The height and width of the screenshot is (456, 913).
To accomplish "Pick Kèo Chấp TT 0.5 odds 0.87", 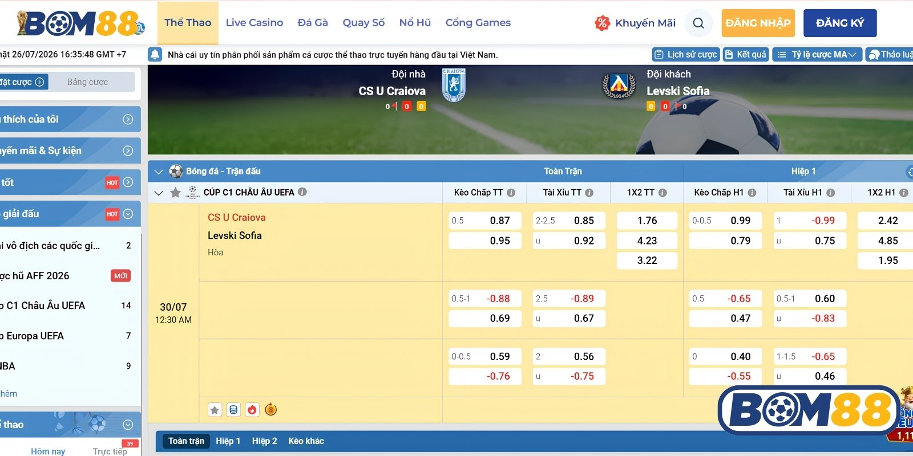I will tap(485, 221).
